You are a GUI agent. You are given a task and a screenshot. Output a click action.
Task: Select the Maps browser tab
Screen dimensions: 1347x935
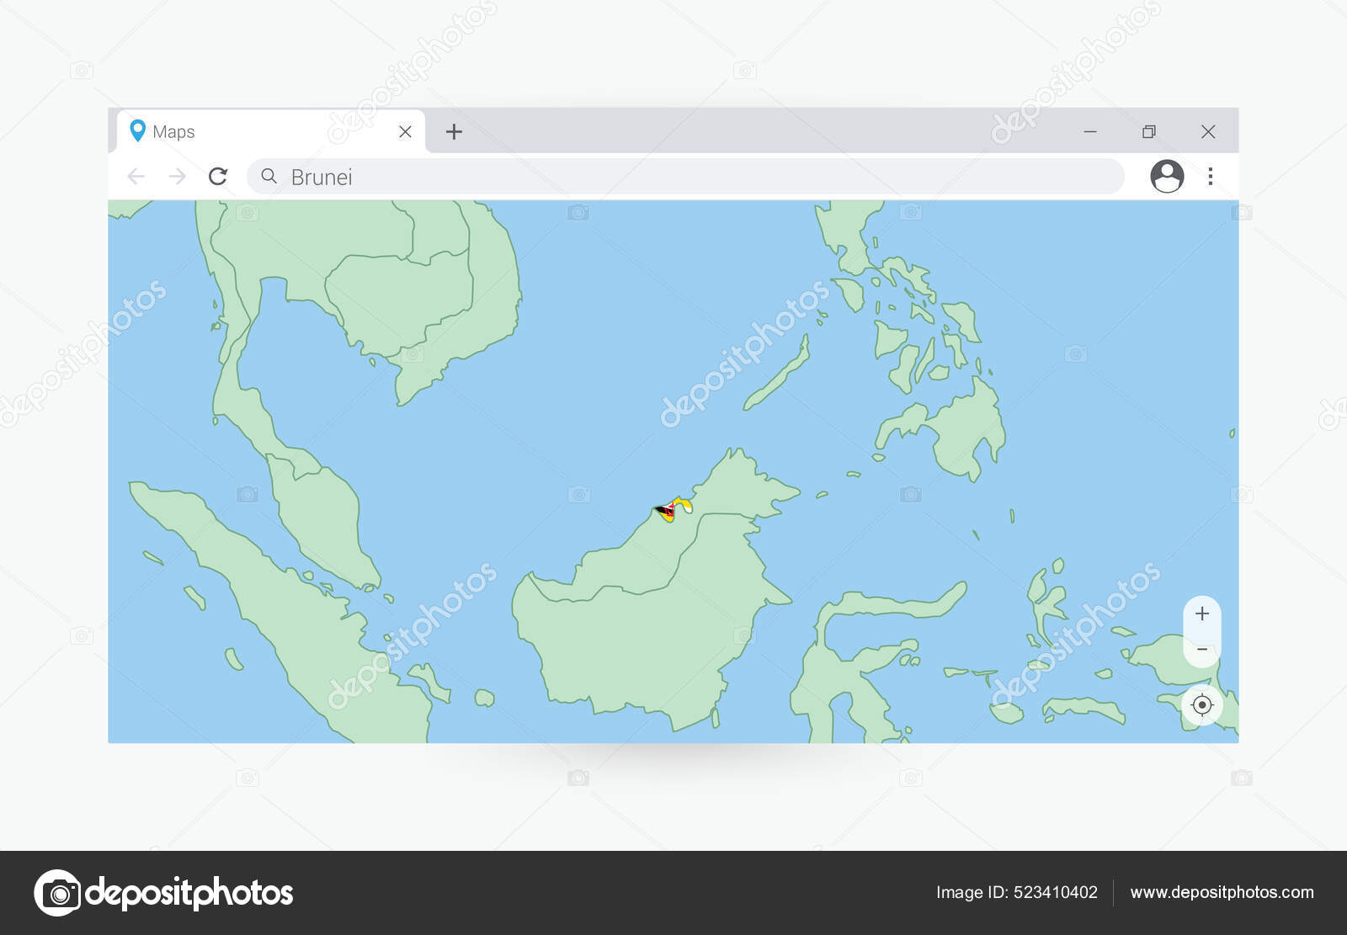coord(253,132)
